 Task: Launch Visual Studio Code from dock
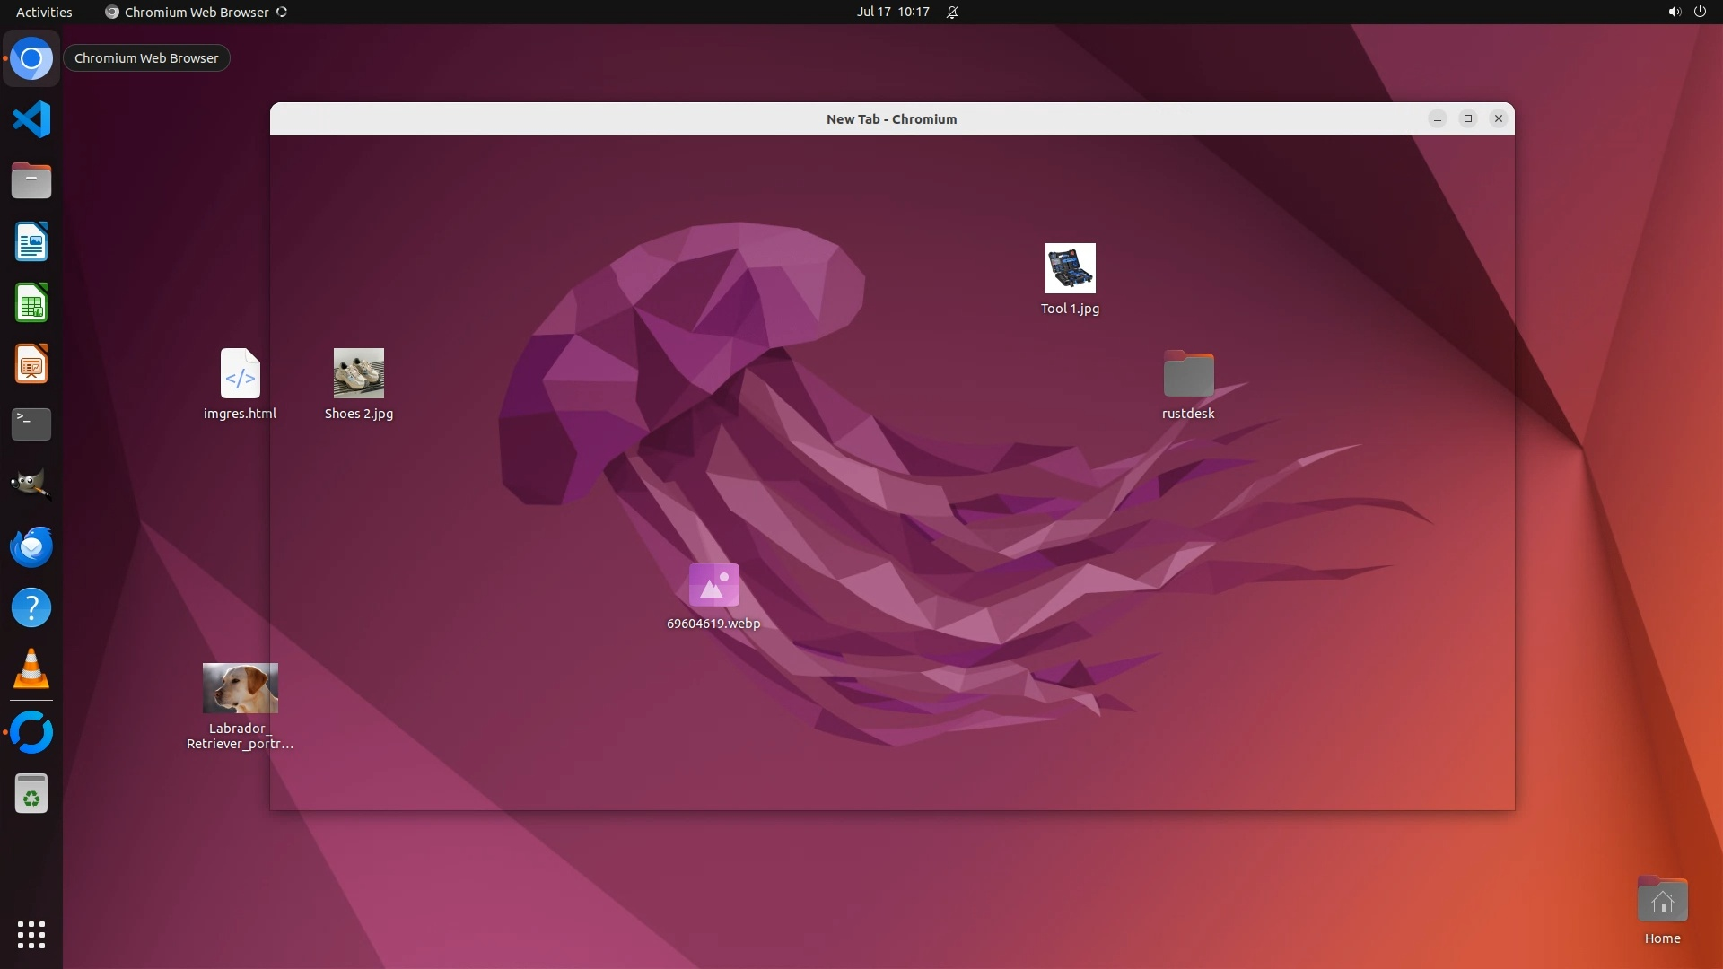point(31,120)
